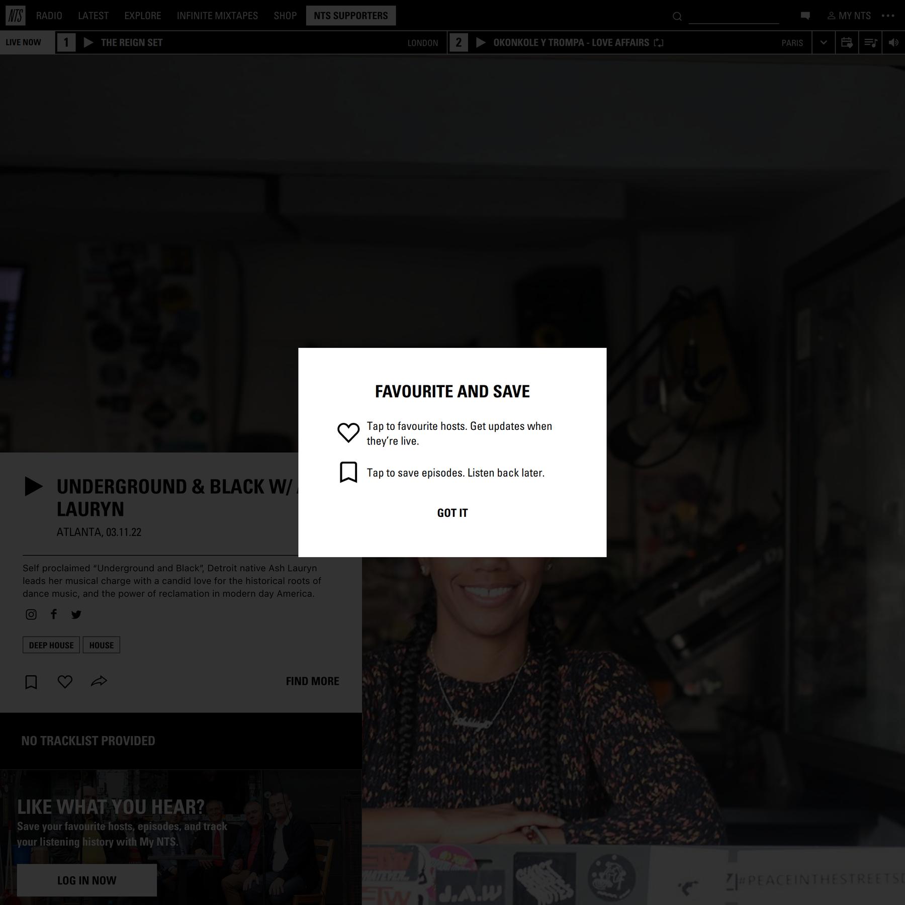Open the Explore menu item
Screen dimensions: 905x905
pos(143,16)
